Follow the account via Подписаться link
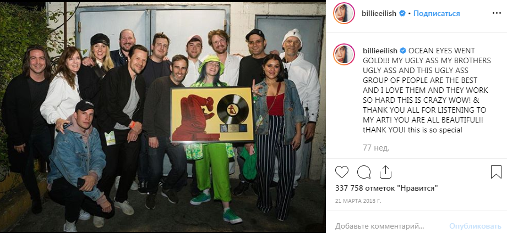 436,14
